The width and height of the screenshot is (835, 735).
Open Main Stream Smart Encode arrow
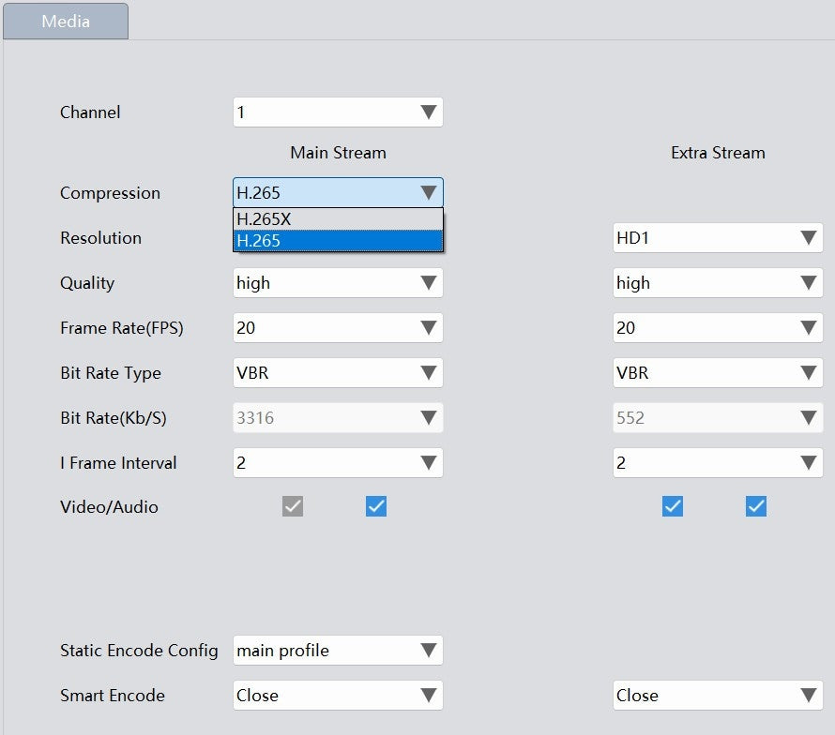pyautogui.click(x=429, y=696)
